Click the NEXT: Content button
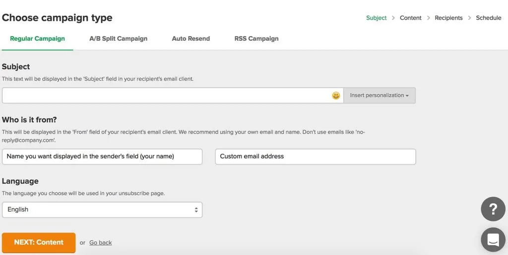 39,243
